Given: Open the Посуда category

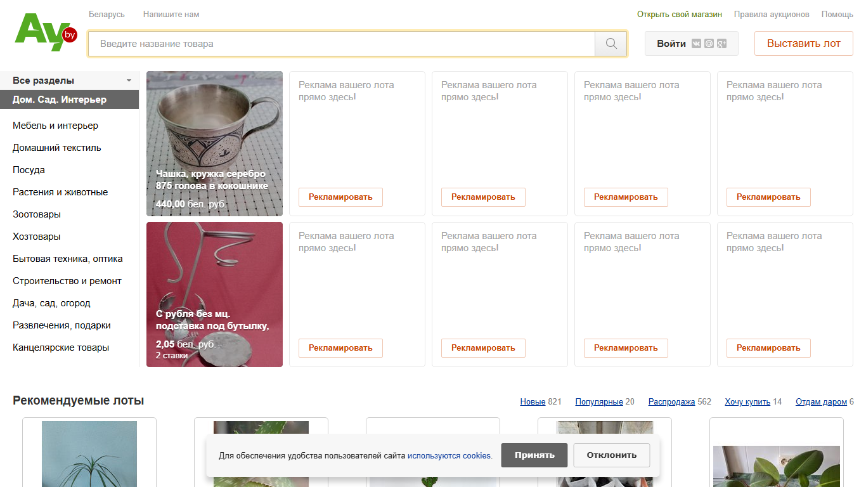Looking at the screenshot, I should (x=29, y=170).
